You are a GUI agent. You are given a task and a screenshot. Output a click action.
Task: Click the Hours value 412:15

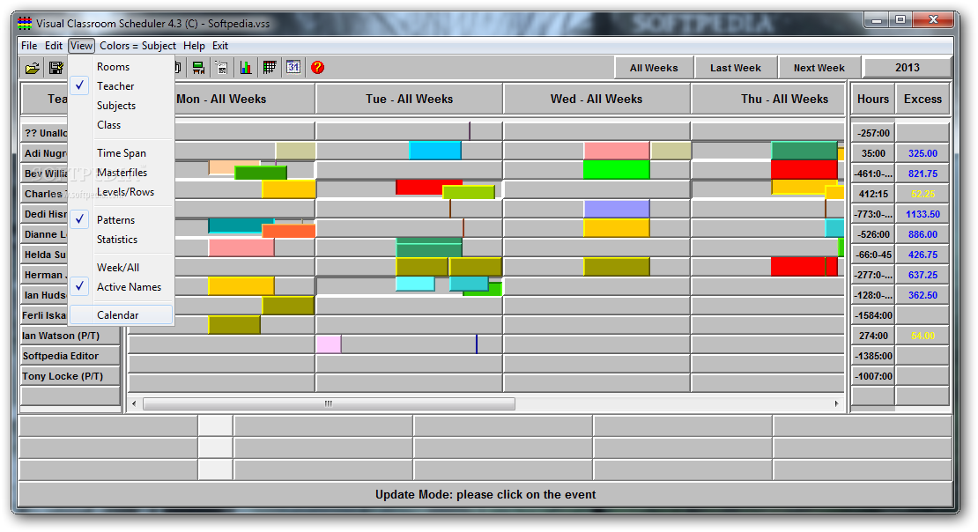(x=873, y=194)
